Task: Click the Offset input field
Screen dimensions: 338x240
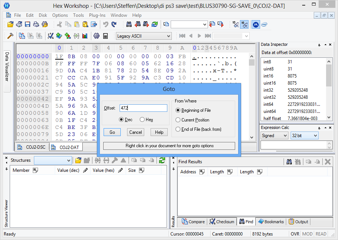Action: pyautogui.click(x=143, y=108)
